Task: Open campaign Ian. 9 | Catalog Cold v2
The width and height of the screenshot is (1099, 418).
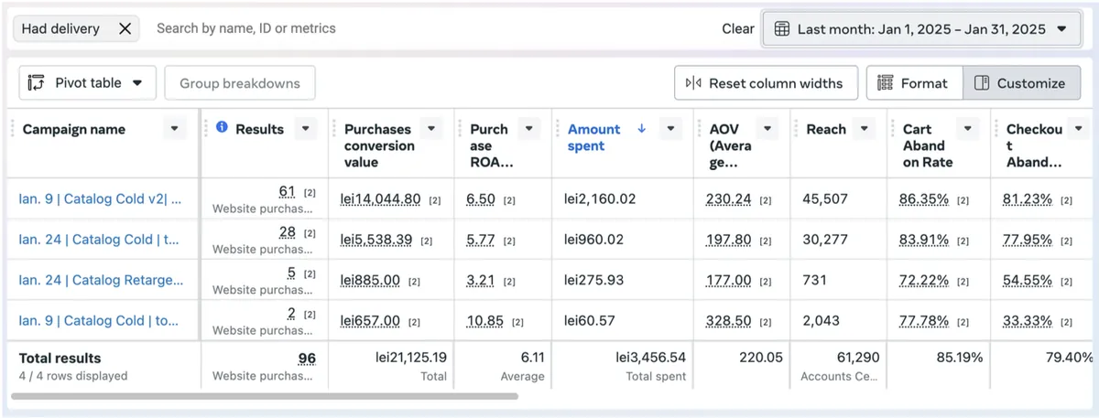Action: pos(100,198)
